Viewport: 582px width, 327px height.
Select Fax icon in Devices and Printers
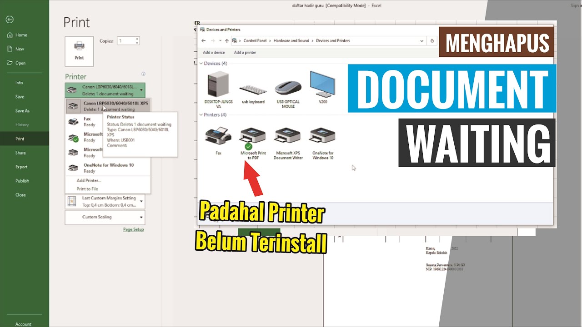(218, 141)
